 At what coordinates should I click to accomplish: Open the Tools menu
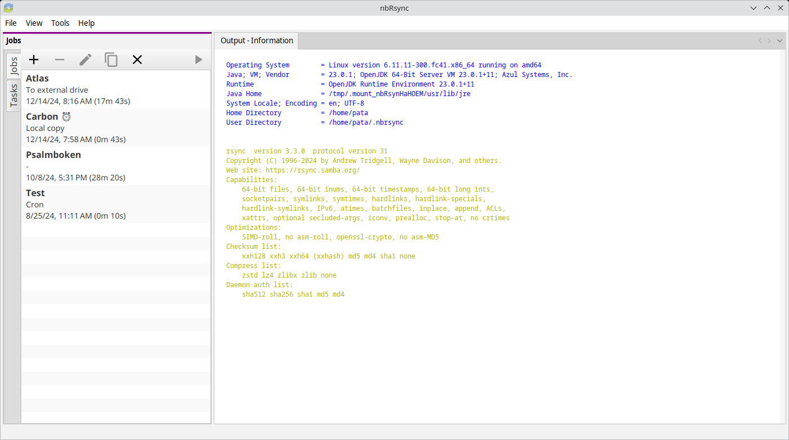[x=60, y=23]
